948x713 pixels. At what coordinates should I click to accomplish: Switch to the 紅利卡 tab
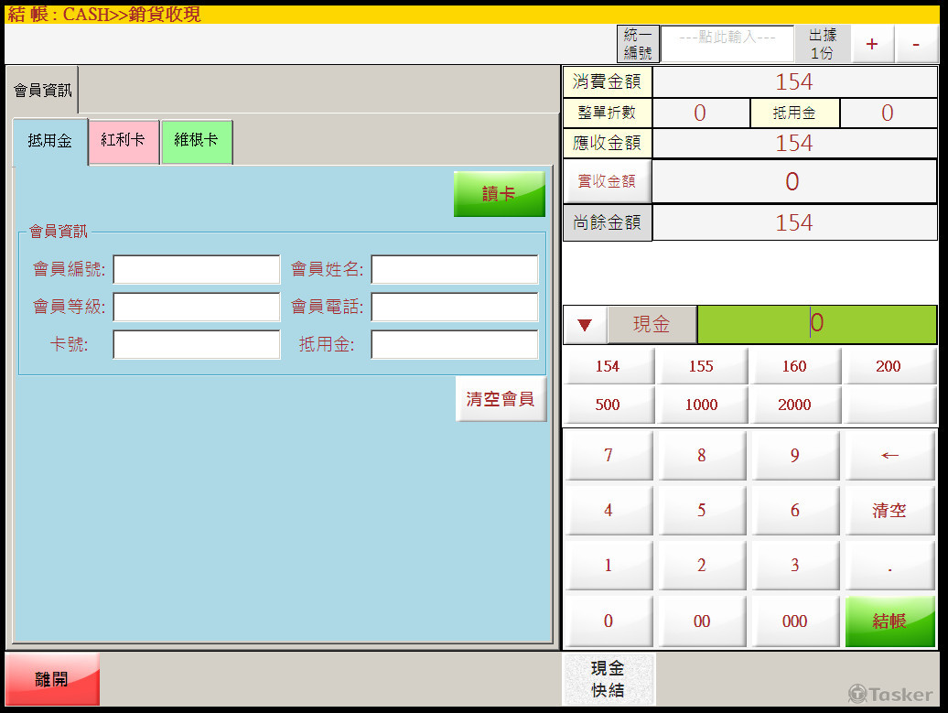tap(124, 141)
